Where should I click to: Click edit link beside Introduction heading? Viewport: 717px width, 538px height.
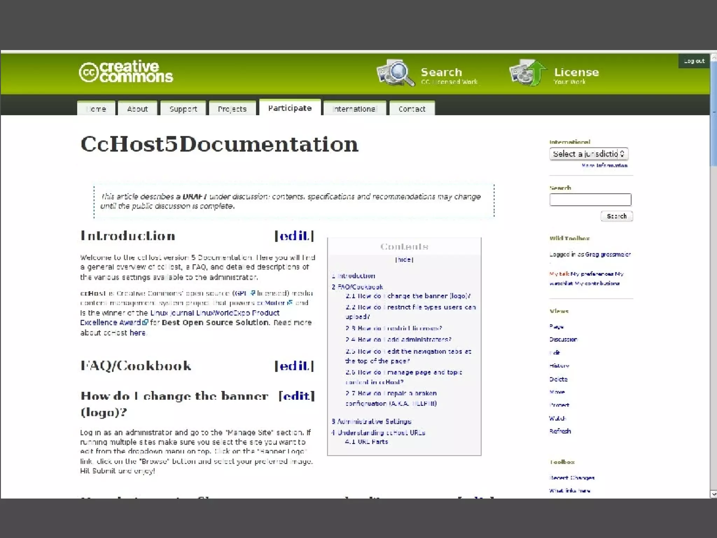294,236
